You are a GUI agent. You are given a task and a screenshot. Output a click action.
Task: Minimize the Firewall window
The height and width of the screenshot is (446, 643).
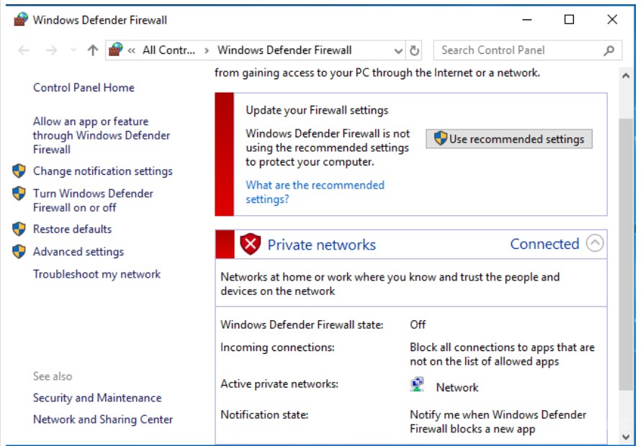pos(527,19)
